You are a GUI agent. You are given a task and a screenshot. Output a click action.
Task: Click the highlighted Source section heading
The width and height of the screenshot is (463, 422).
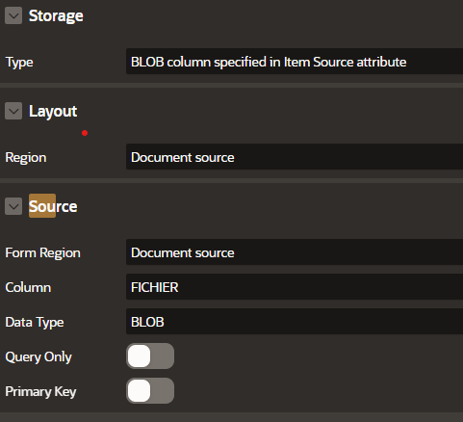(x=53, y=206)
